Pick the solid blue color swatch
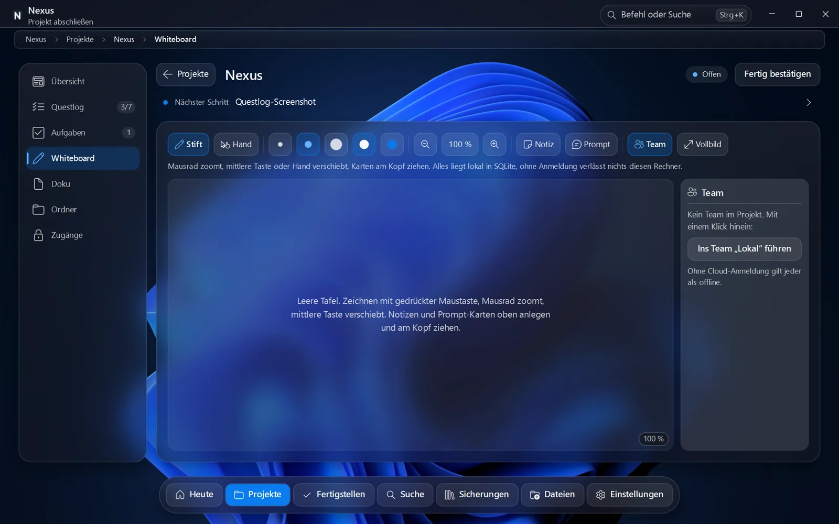This screenshot has width=839, height=524. 392,145
